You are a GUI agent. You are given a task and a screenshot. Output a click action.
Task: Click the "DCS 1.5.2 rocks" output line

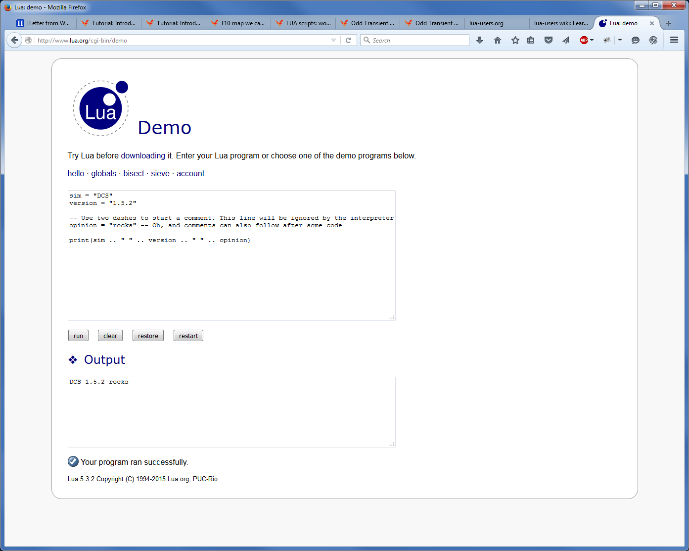point(99,382)
